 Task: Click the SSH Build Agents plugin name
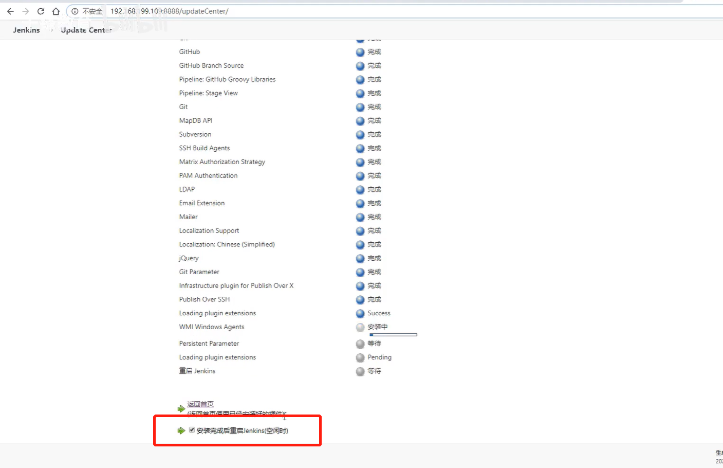(205, 148)
